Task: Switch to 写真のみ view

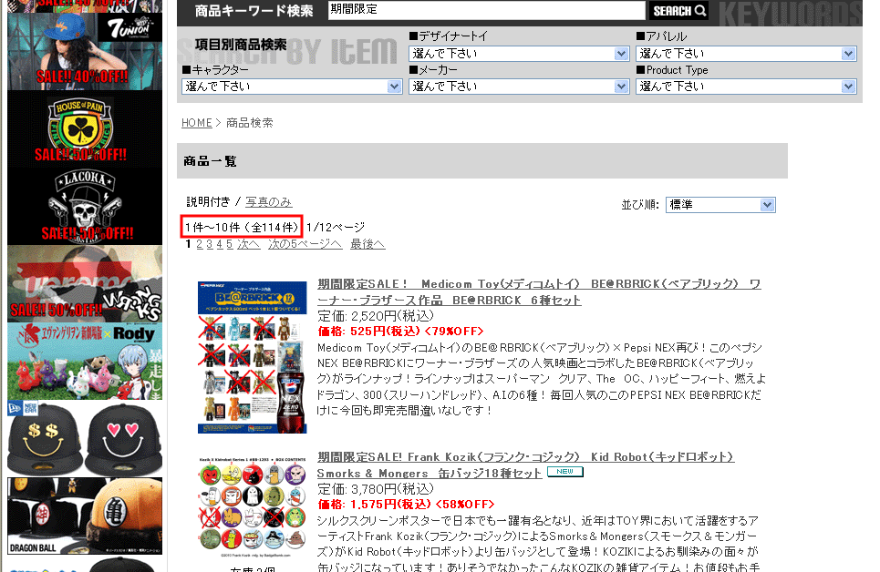Action: (x=269, y=202)
